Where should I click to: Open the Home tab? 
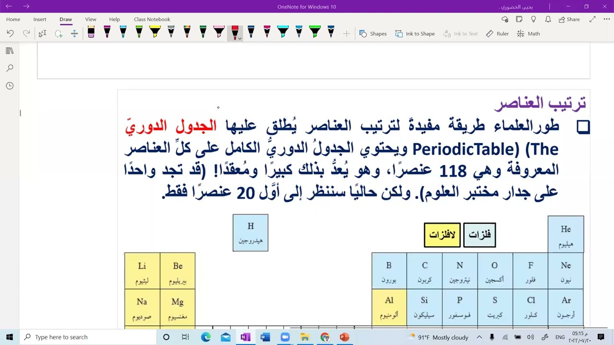pos(13,19)
